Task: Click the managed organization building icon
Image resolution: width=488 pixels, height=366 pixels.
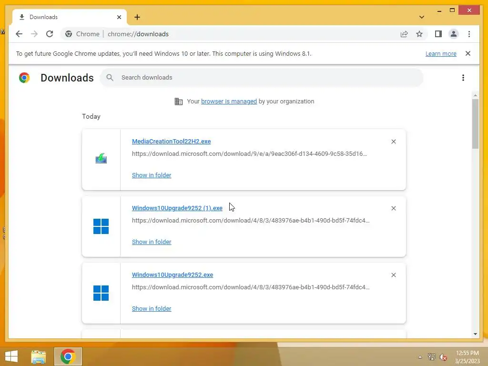Action: click(179, 102)
